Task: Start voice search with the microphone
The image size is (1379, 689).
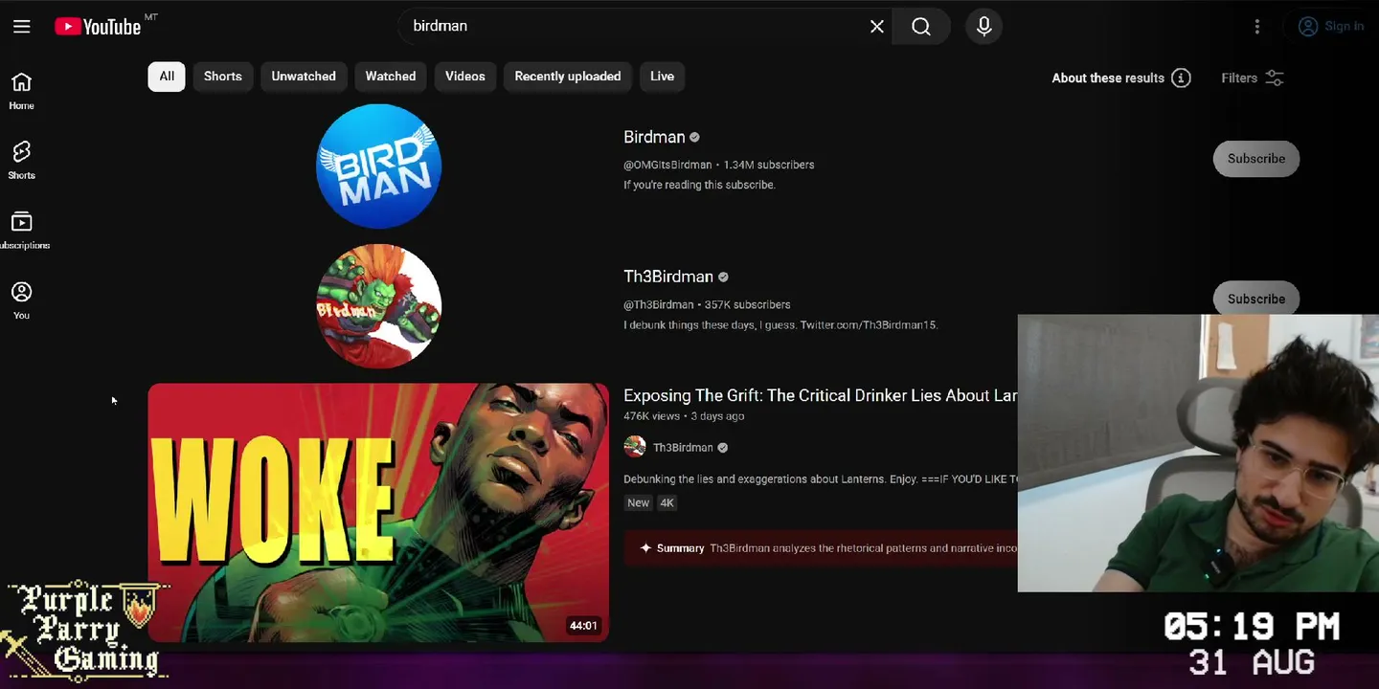Action: (x=983, y=27)
